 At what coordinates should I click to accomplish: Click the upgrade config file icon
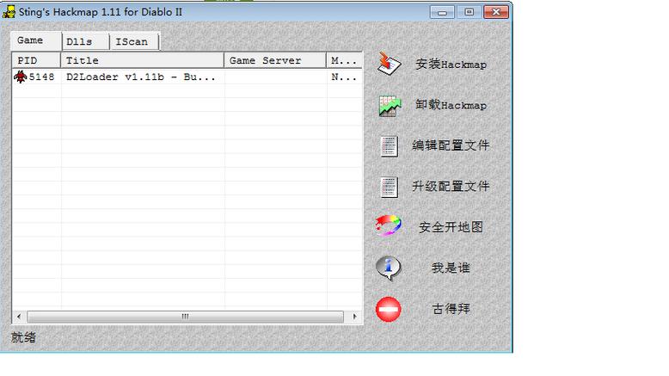[390, 186]
